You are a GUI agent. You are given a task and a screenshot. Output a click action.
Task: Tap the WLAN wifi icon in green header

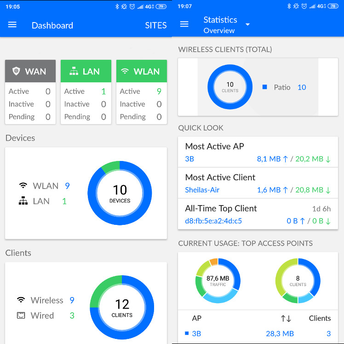pyautogui.click(x=125, y=71)
